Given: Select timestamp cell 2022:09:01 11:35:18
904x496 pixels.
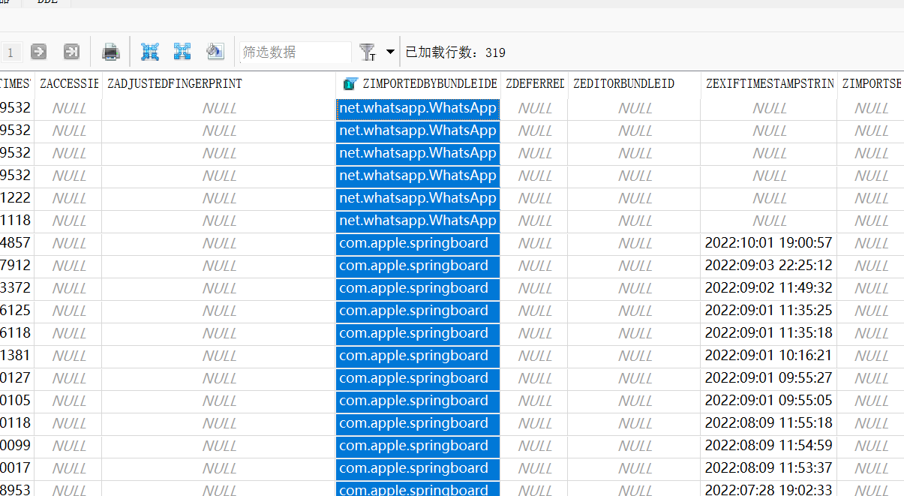Looking at the screenshot, I should click(769, 333).
